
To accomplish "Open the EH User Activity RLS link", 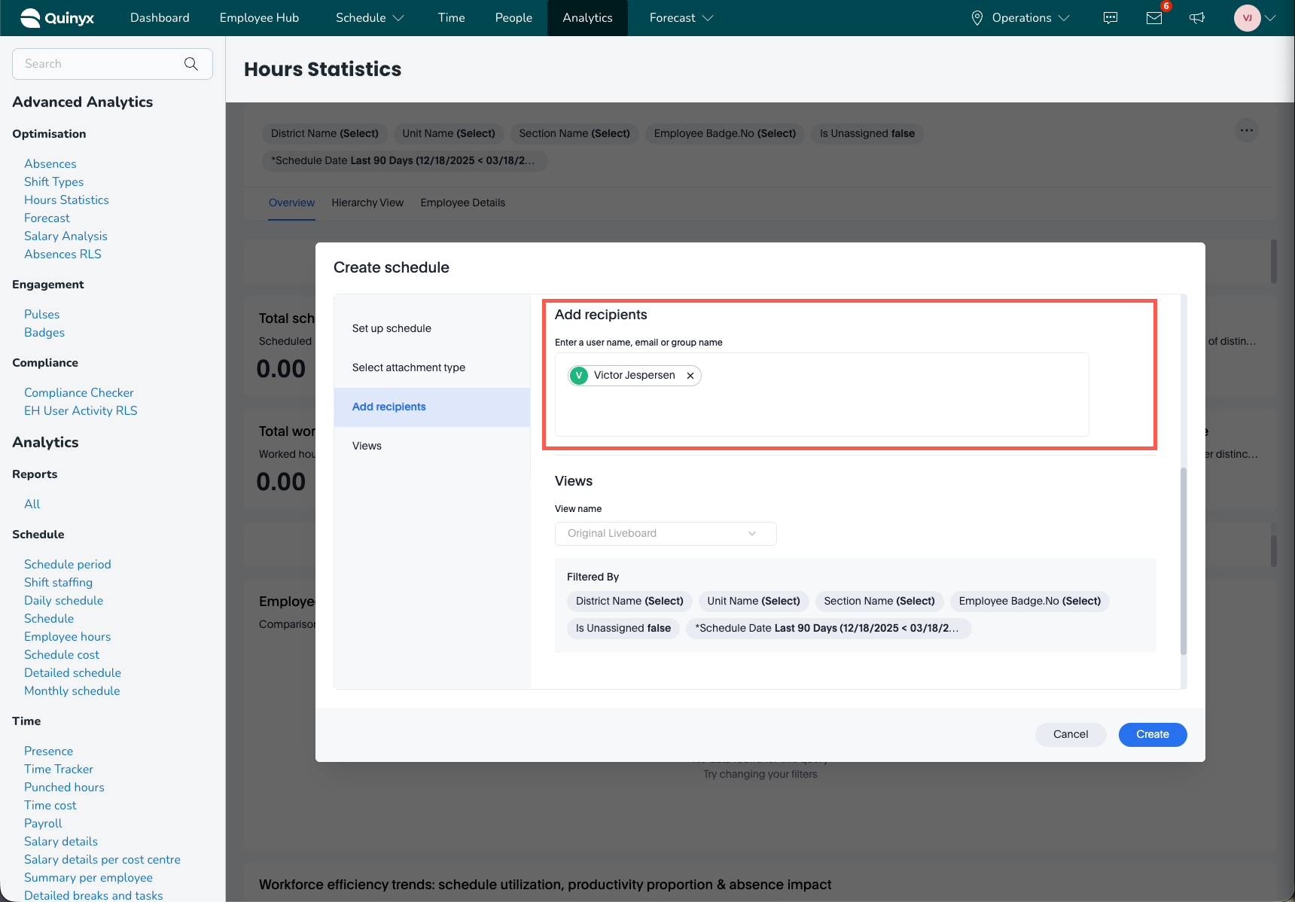I will pyautogui.click(x=81, y=411).
